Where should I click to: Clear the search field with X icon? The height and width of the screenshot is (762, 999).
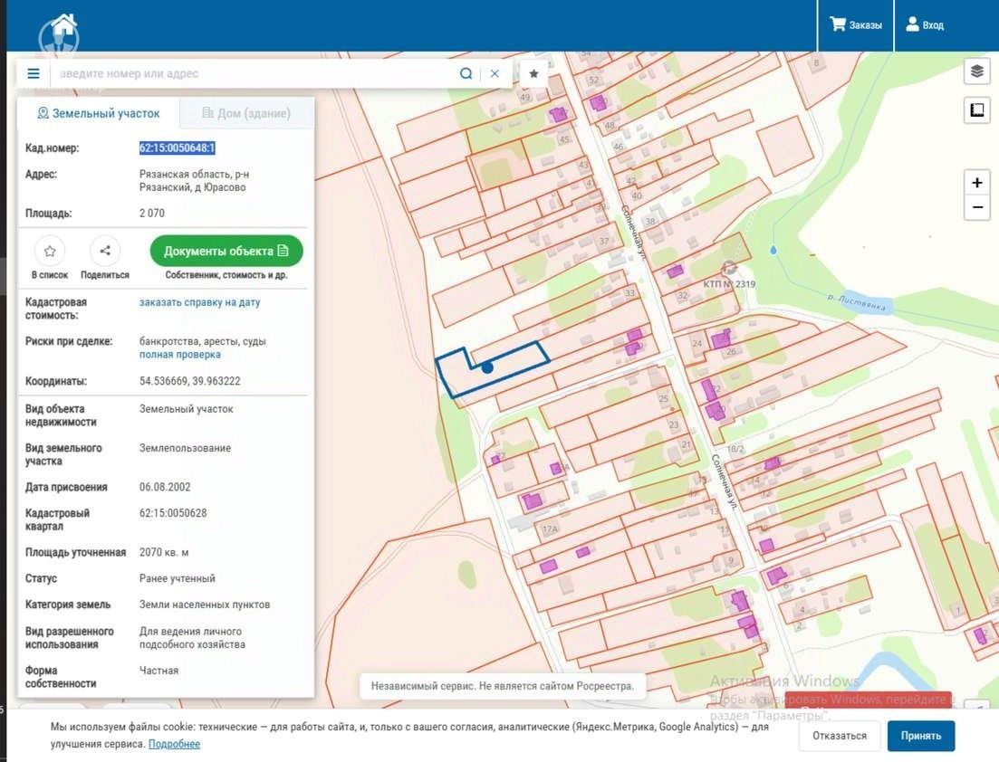(495, 74)
